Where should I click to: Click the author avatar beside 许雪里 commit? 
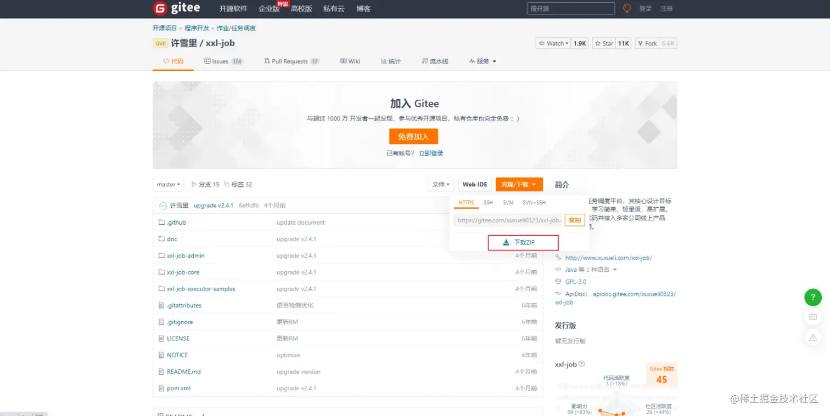coord(163,206)
